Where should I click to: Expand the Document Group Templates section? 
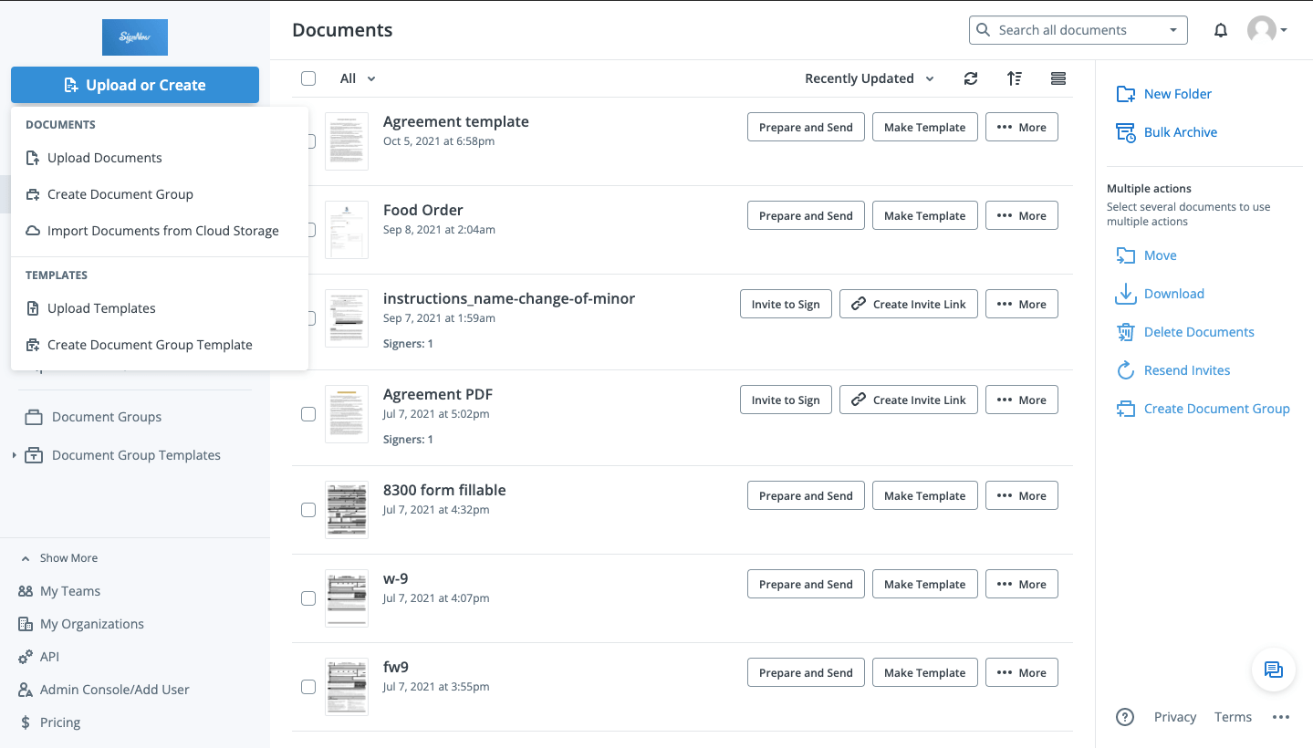click(x=13, y=454)
